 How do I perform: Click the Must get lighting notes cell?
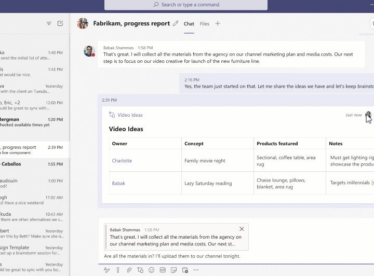(350, 160)
